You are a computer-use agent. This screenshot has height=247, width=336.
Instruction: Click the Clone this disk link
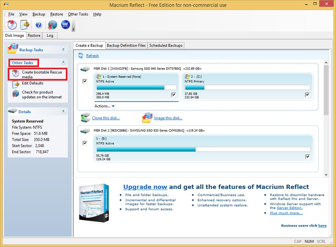click(x=106, y=118)
